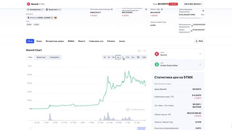Click the United States Dollar converter row

(x=178, y=64)
